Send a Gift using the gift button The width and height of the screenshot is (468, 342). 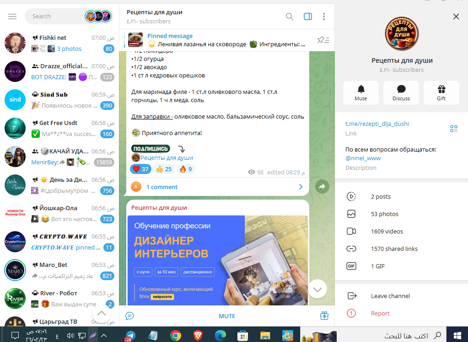tap(441, 93)
